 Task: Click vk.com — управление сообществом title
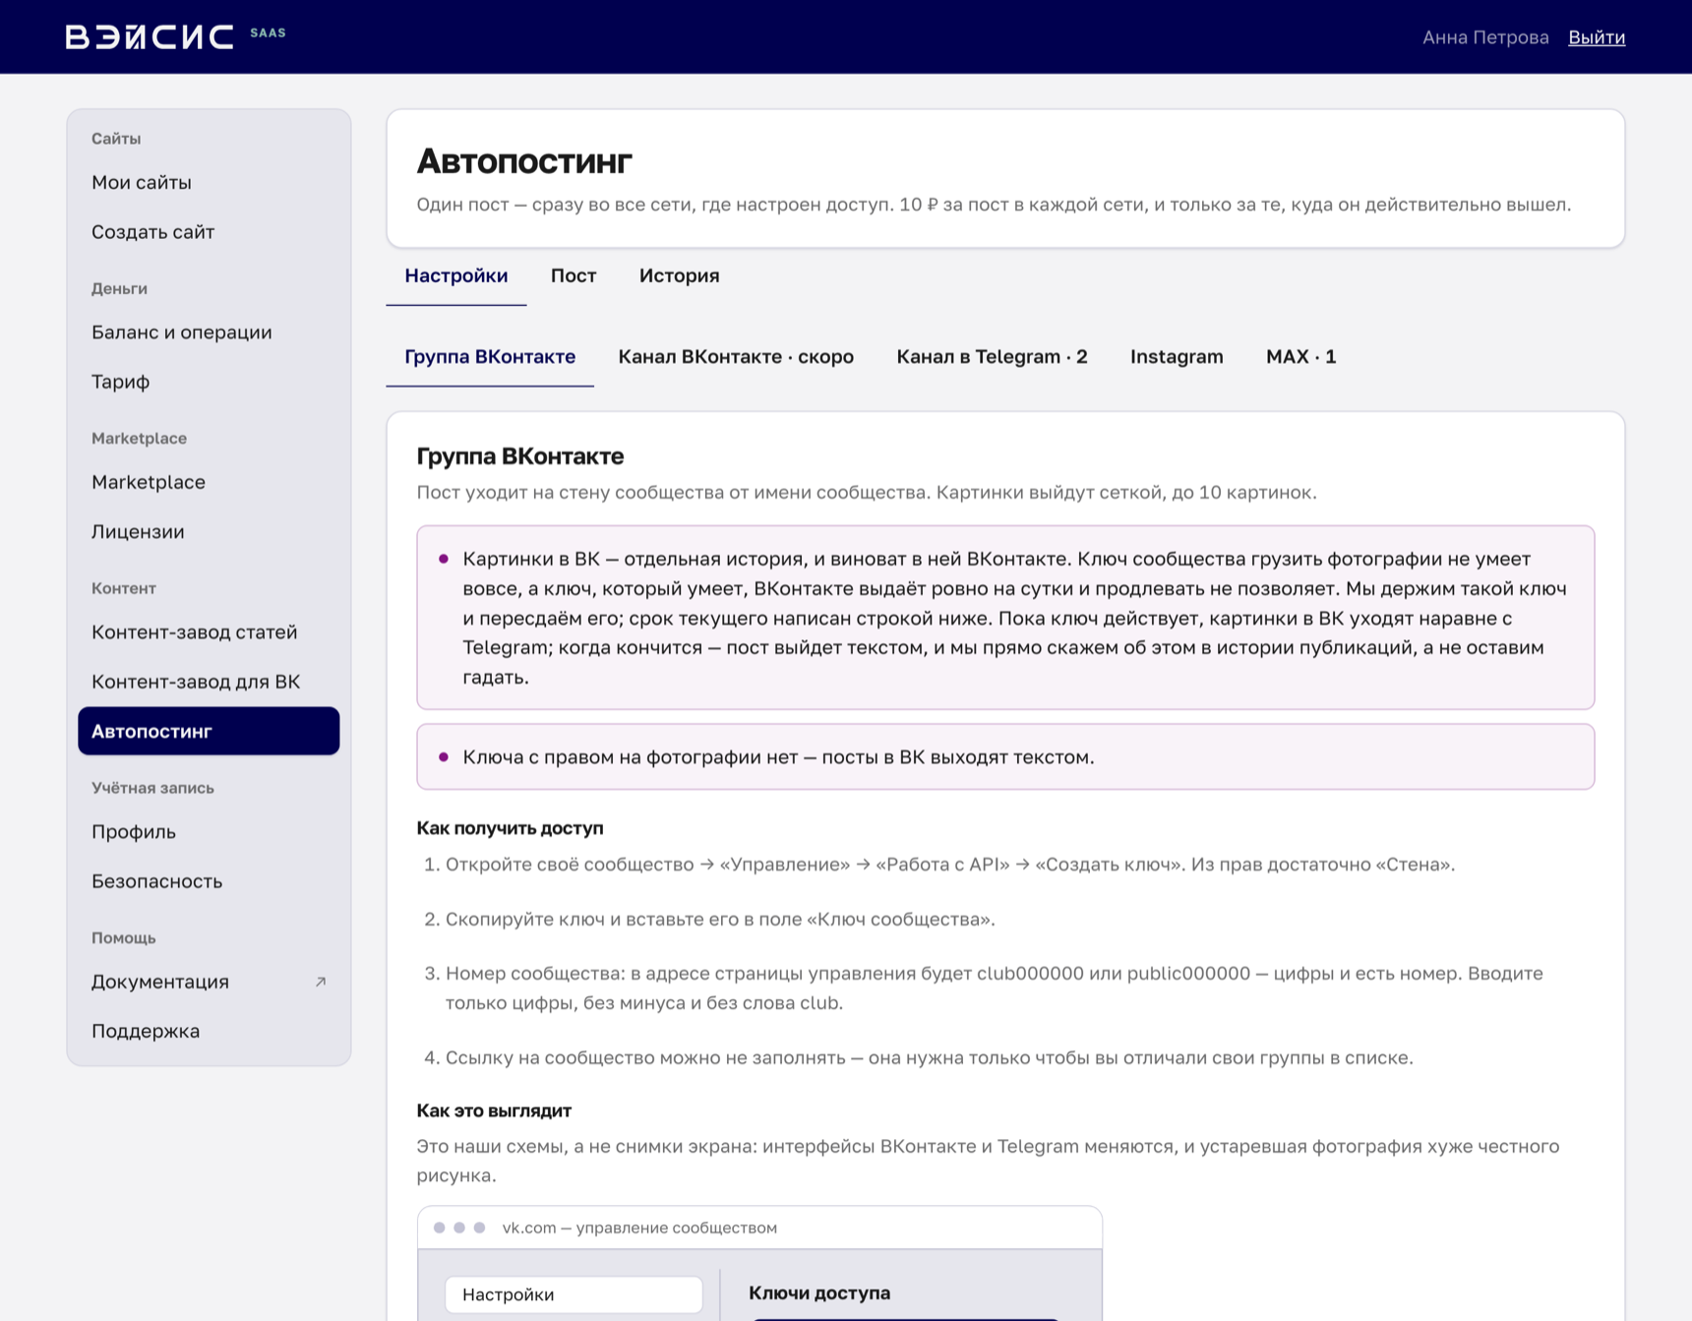[639, 1228]
